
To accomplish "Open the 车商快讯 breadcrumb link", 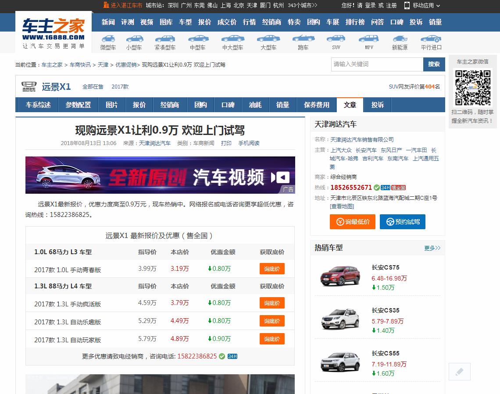I will coord(80,65).
